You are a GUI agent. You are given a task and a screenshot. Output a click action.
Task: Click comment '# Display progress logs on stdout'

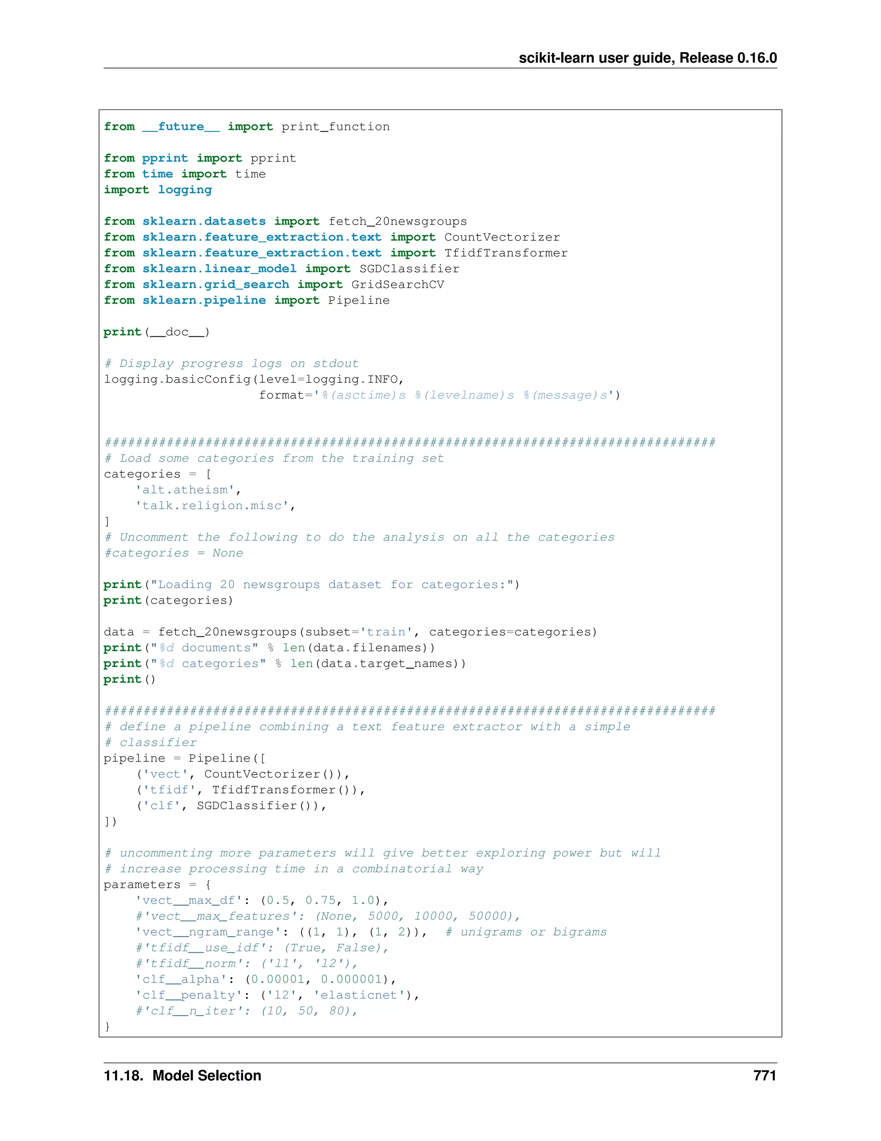(x=232, y=364)
